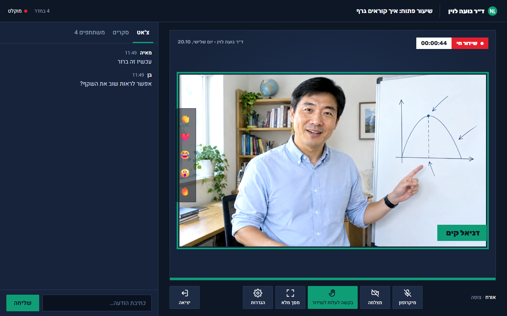Open the participants (משתתפים 4) tab
The image size is (507, 316).
(x=90, y=32)
